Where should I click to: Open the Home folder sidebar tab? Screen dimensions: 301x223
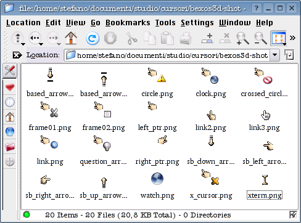[10, 117]
